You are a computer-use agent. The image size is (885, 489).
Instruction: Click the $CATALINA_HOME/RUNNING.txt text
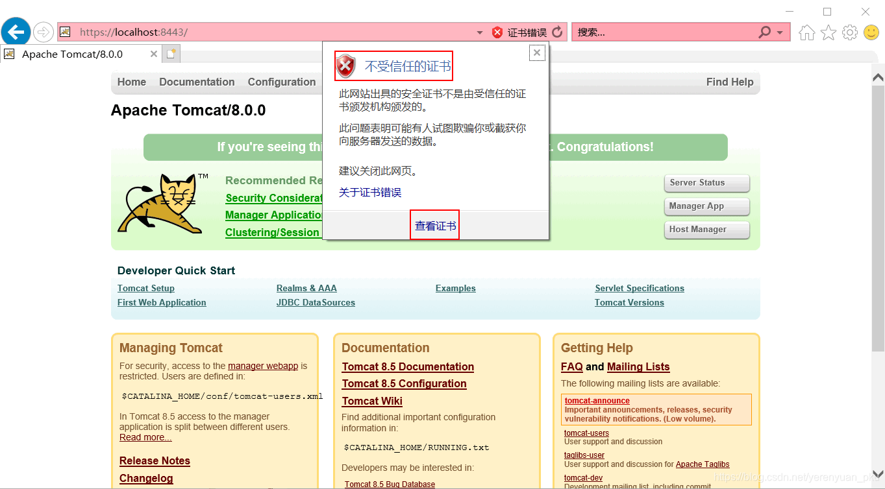(416, 447)
